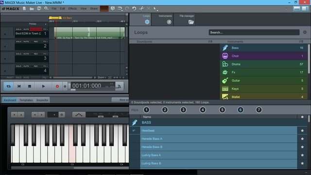Select the Bass instrument category
Image resolution: width=311 pixels, height=175 pixels.
click(x=264, y=48)
